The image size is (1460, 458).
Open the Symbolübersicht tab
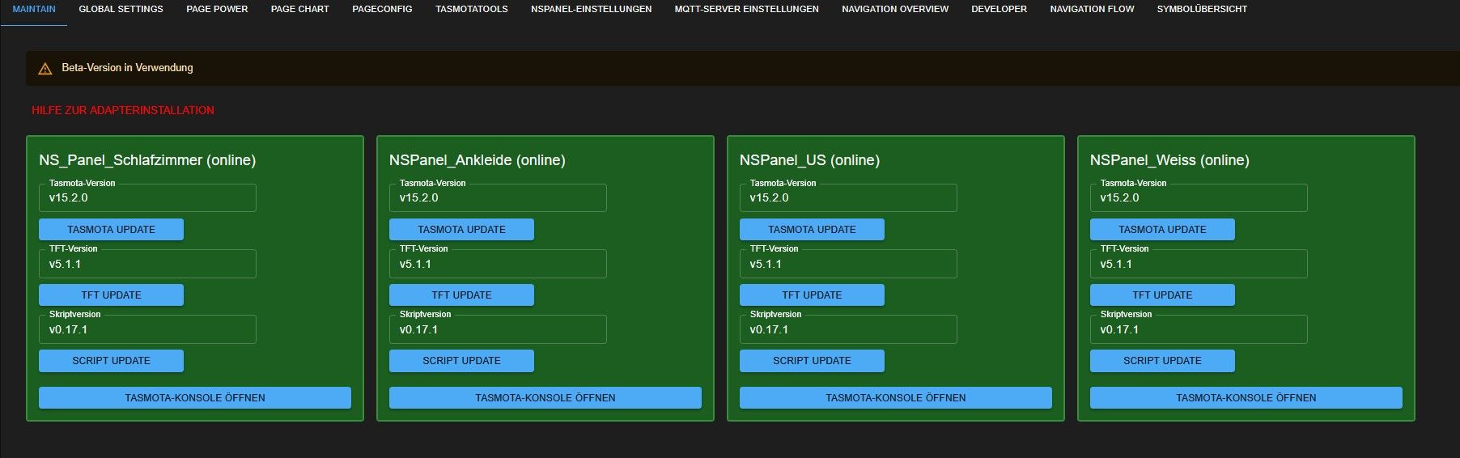click(1202, 9)
